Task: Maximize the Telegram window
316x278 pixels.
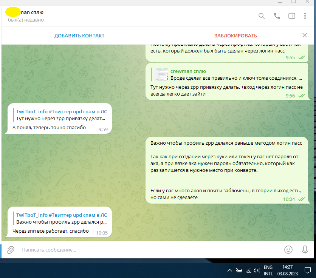Action: 294,2
